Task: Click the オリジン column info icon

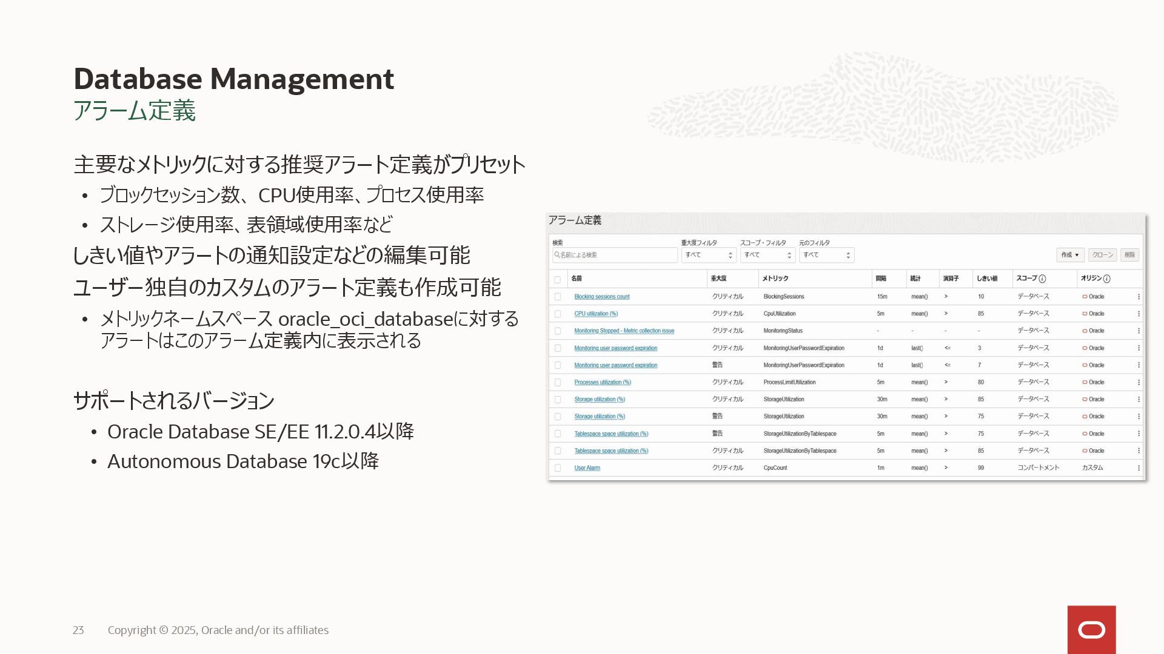Action: click(x=1106, y=279)
